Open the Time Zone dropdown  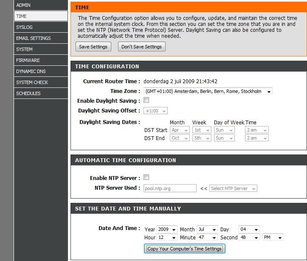click(208, 91)
